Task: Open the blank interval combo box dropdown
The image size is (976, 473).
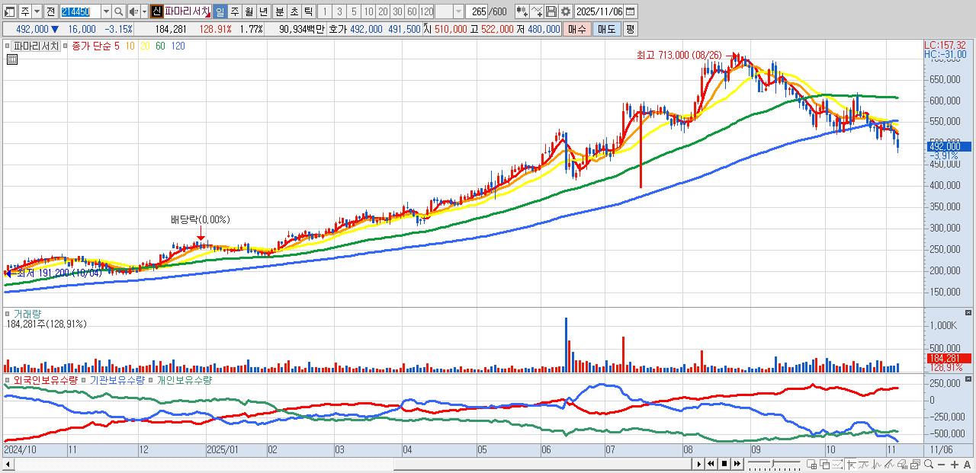Action: (458, 11)
